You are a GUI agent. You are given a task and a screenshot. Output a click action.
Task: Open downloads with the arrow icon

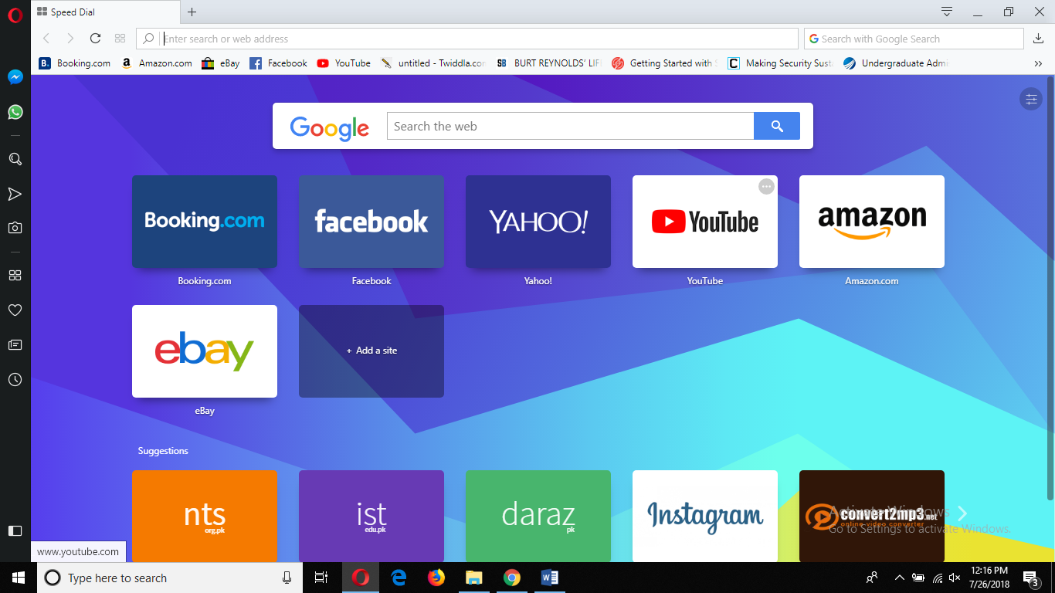(x=1038, y=38)
